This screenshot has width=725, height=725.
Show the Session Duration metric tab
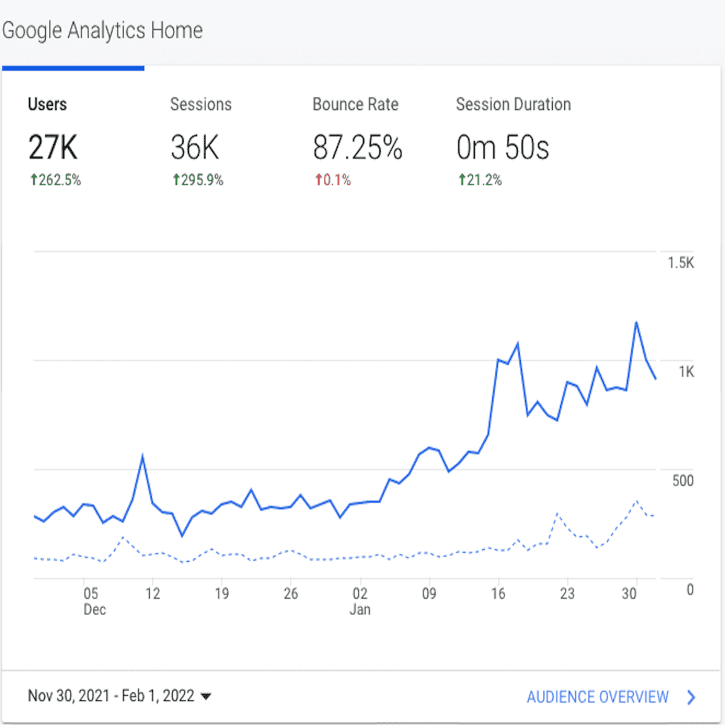(514, 142)
